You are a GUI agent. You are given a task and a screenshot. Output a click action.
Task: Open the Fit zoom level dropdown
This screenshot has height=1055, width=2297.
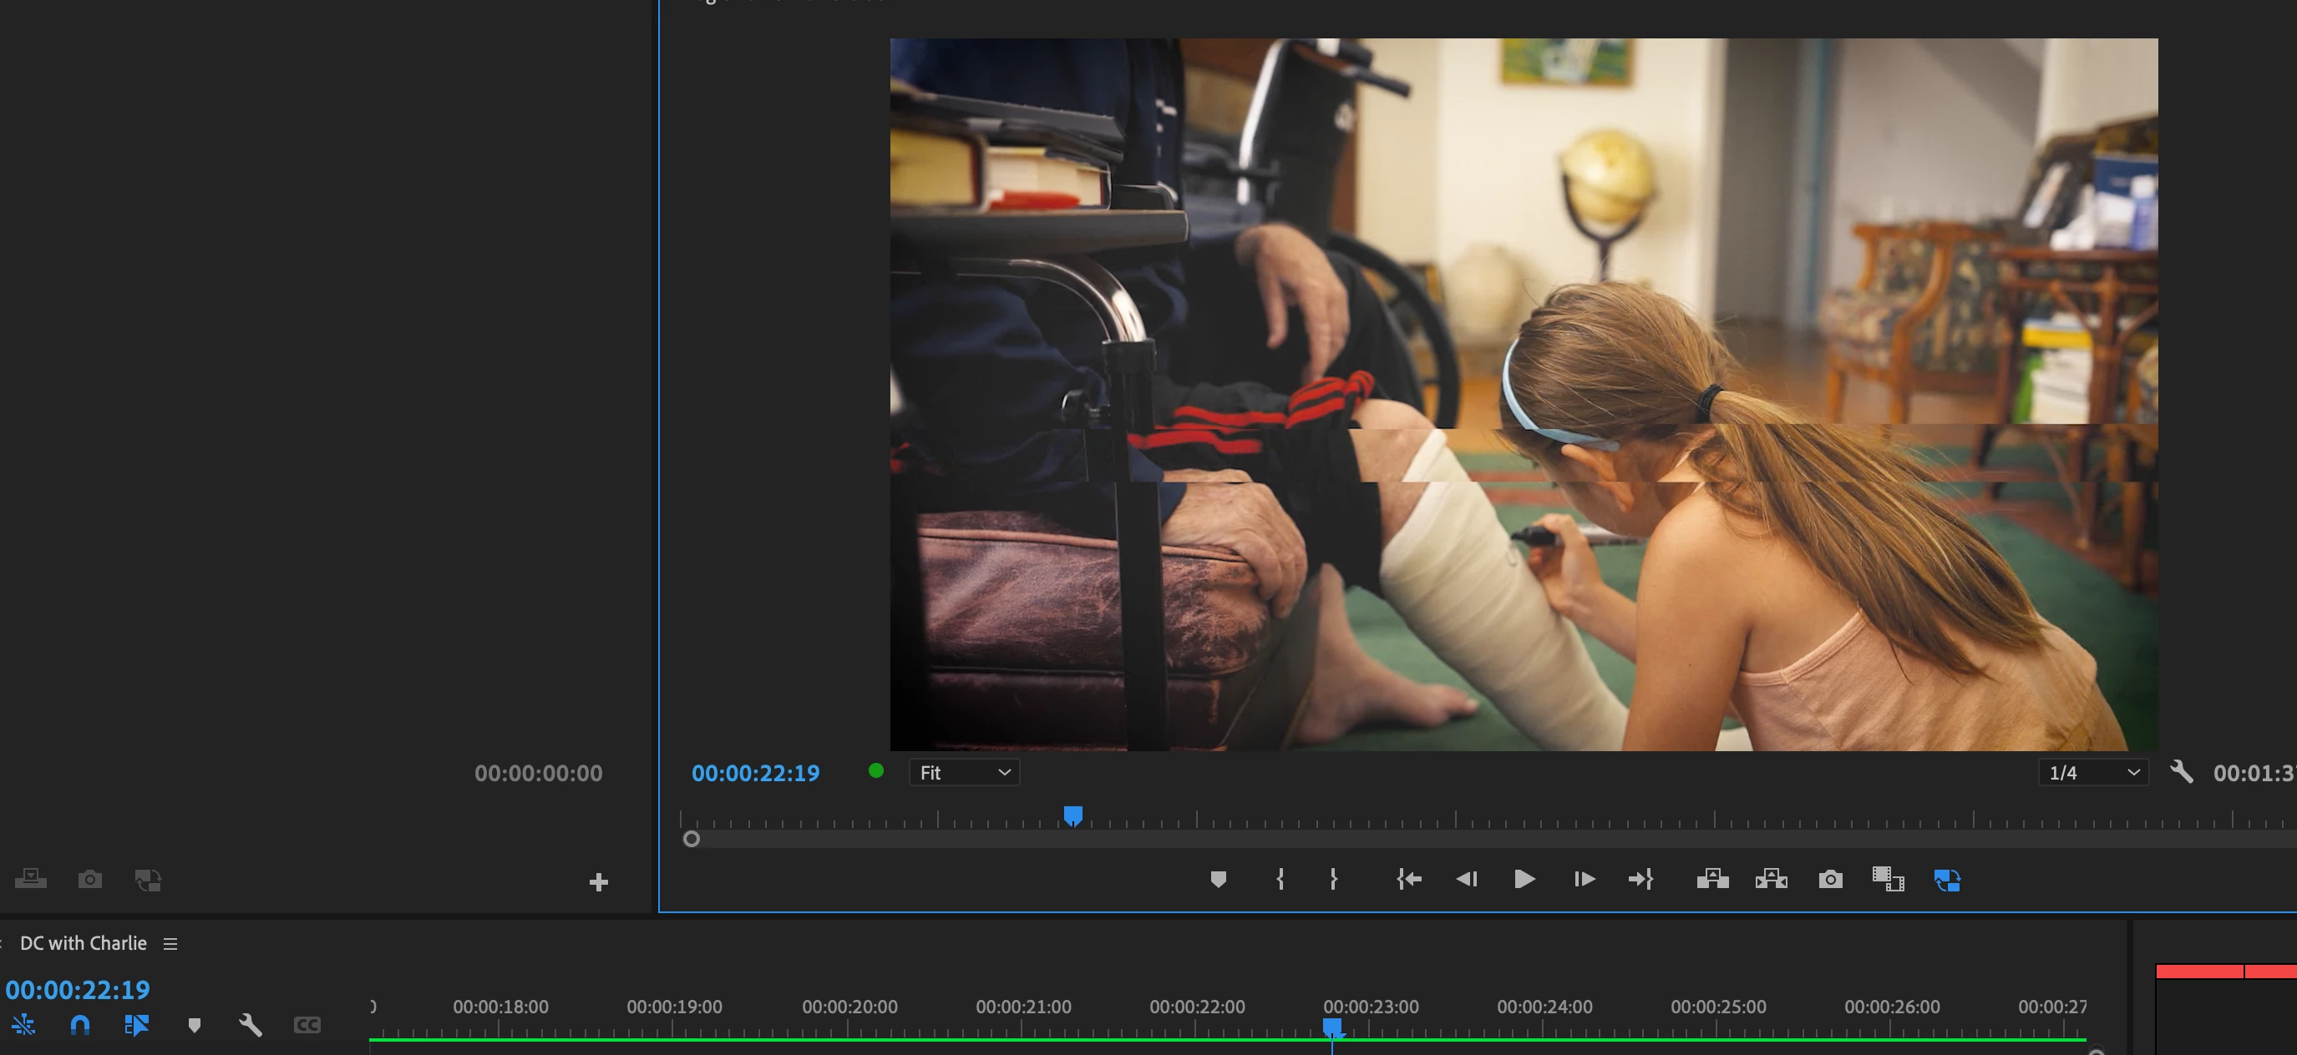tap(964, 773)
